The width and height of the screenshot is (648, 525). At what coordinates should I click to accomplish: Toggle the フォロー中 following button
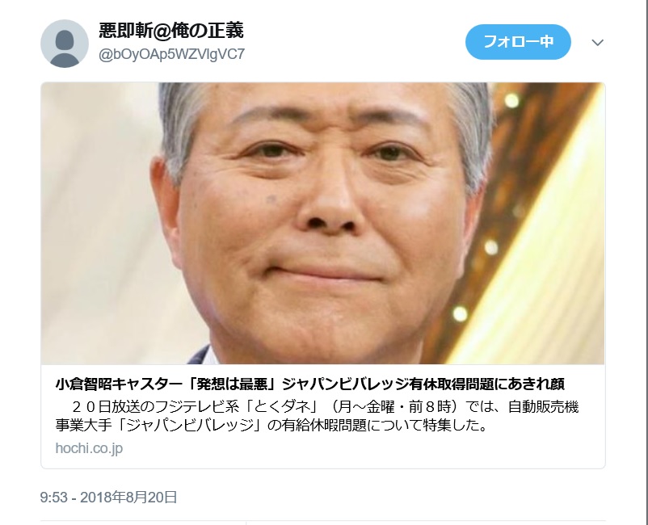tap(518, 42)
